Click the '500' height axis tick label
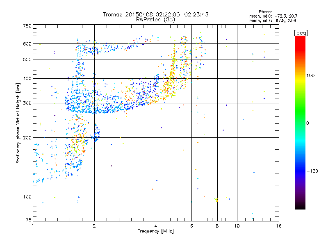Viewport: 328px width, 246px height. click(x=27, y=59)
